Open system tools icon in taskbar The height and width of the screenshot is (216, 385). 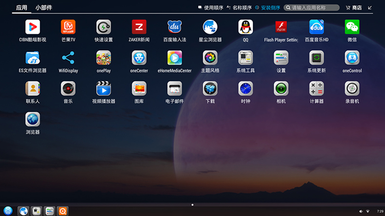point(36,211)
